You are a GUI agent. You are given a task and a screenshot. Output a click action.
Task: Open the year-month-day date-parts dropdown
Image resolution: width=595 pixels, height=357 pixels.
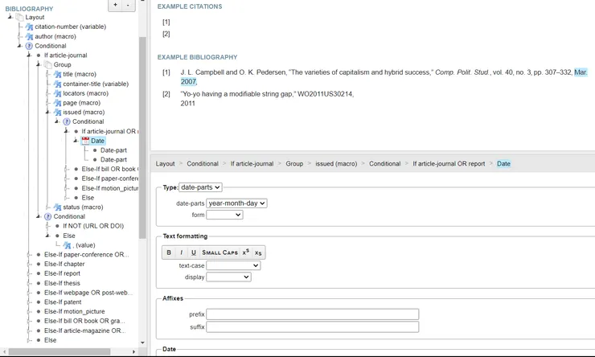tap(236, 203)
